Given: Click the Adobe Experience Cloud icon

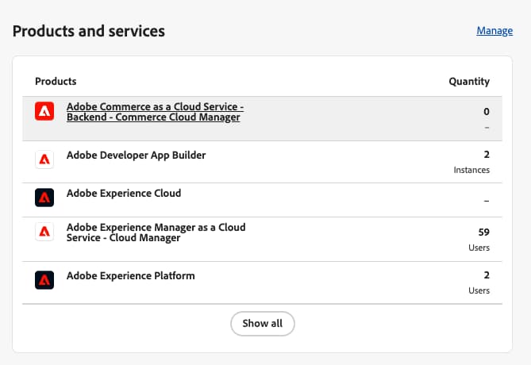Looking at the screenshot, I should (44, 198).
